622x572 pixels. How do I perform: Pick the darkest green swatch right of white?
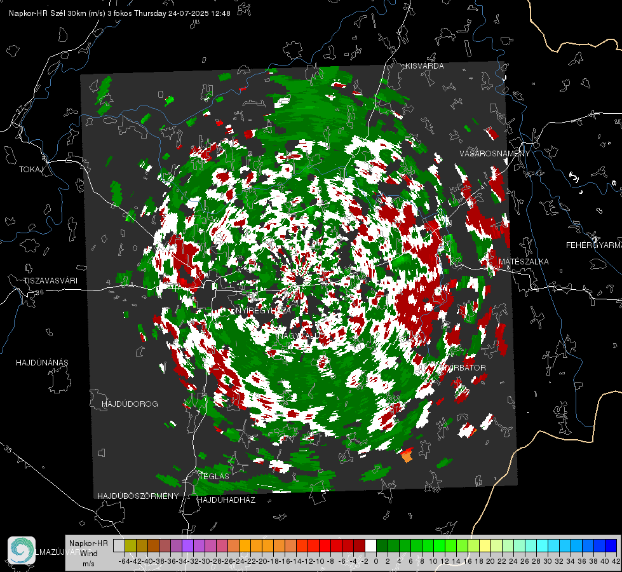[x=382, y=545]
